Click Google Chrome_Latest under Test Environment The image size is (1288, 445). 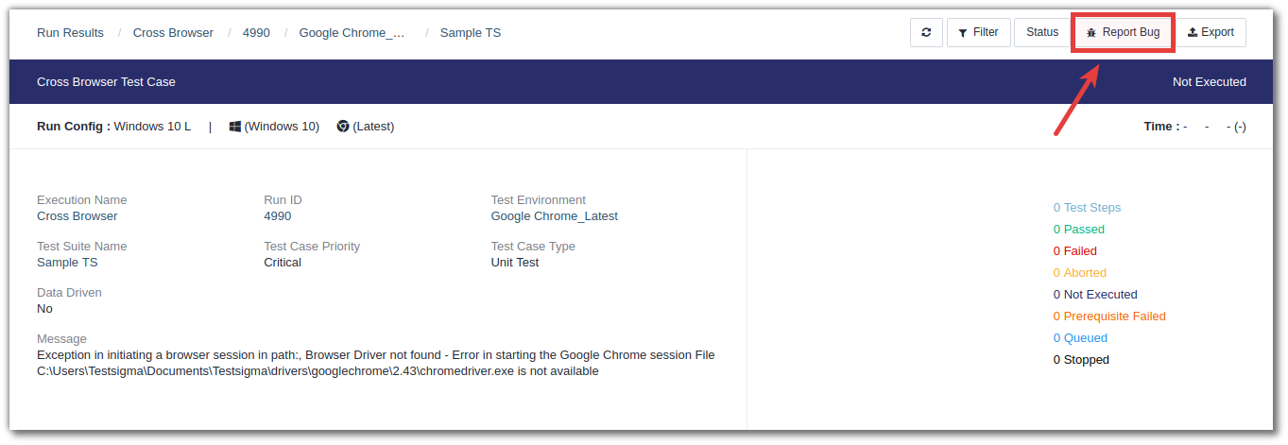click(x=554, y=215)
